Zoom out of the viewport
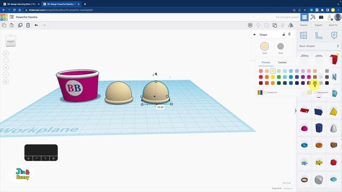The width and height of the screenshot is (342, 192). click(6, 75)
